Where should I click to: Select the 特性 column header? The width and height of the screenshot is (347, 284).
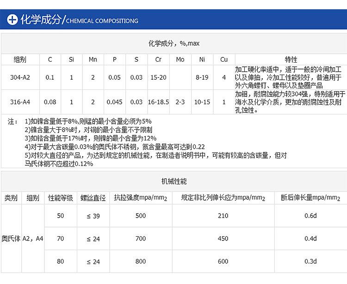(x=291, y=59)
